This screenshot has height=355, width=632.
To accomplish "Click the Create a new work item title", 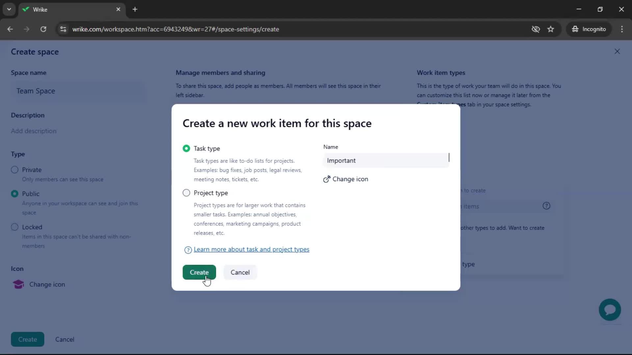I will click(277, 123).
